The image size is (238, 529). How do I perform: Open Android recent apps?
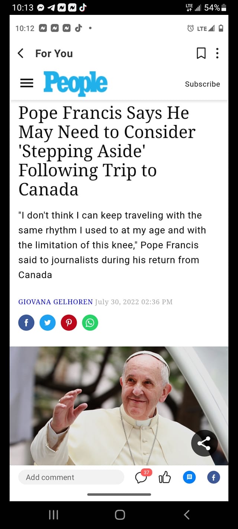(54, 514)
